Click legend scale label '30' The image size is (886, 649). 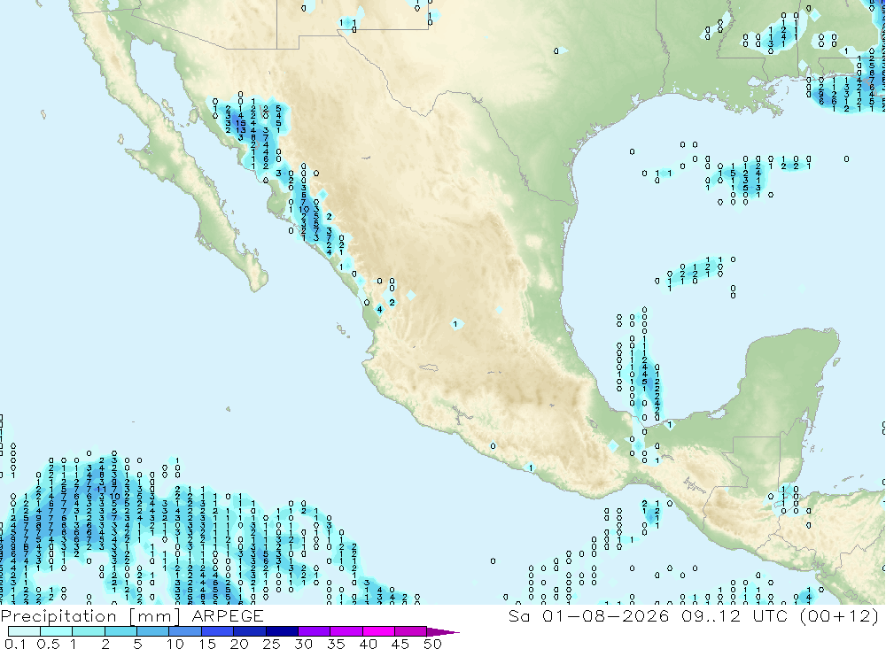click(304, 644)
